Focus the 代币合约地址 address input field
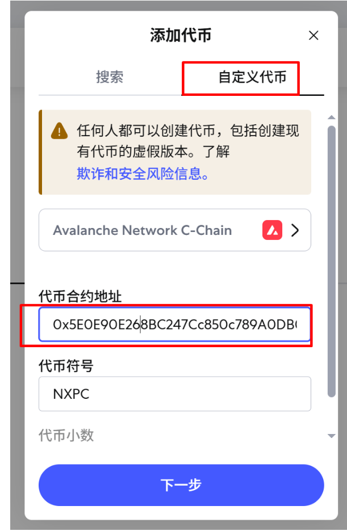The width and height of the screenshot is (347, 531). click(x=175, y=324)
